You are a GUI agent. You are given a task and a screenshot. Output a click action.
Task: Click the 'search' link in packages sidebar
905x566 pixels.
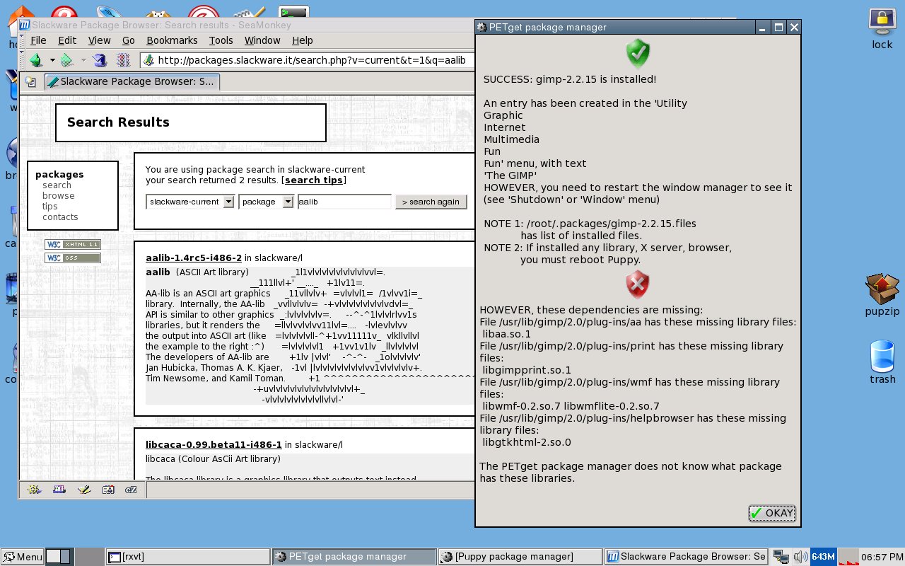pyautogui.click(x=57, y=185)
